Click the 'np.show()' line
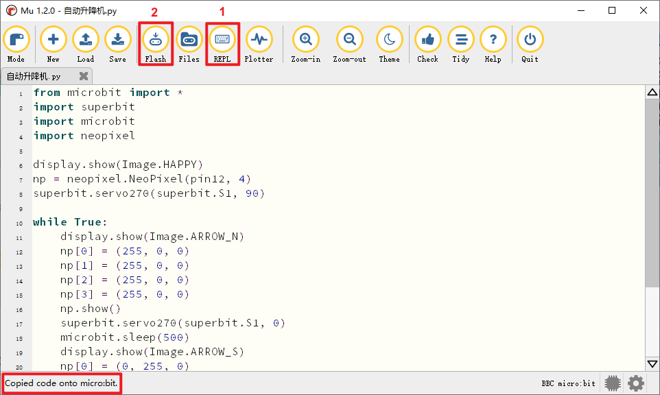Screen dimensions: 660x395 [91, 309]
